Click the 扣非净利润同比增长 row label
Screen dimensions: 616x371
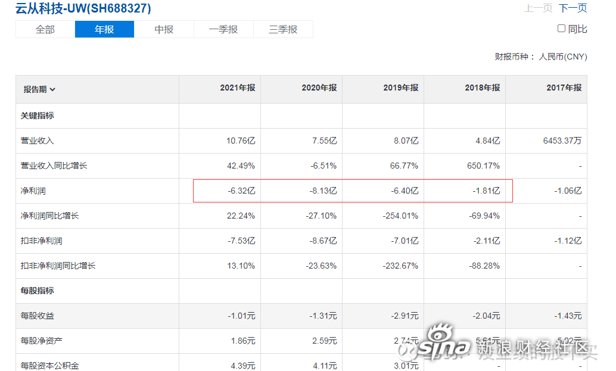[x=58, y=266]
